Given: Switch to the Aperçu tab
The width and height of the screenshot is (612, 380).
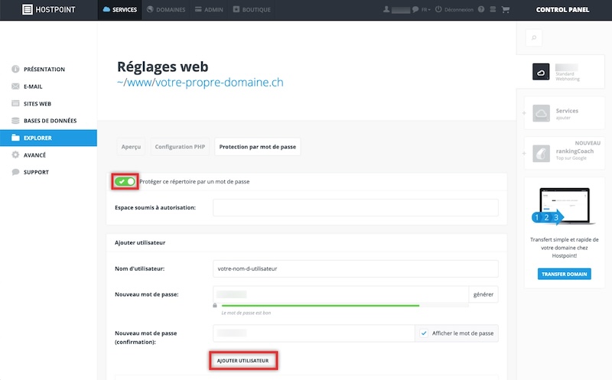Looking at the screenshot, I should point(131,147).
